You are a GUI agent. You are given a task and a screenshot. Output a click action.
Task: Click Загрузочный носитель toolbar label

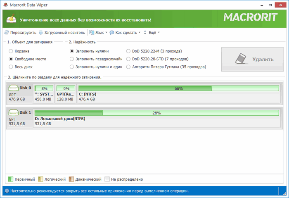click(65, 33)
